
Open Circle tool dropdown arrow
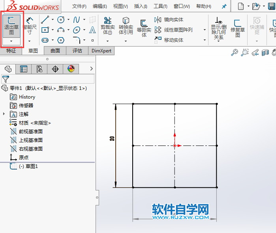[x=68, y=20]
